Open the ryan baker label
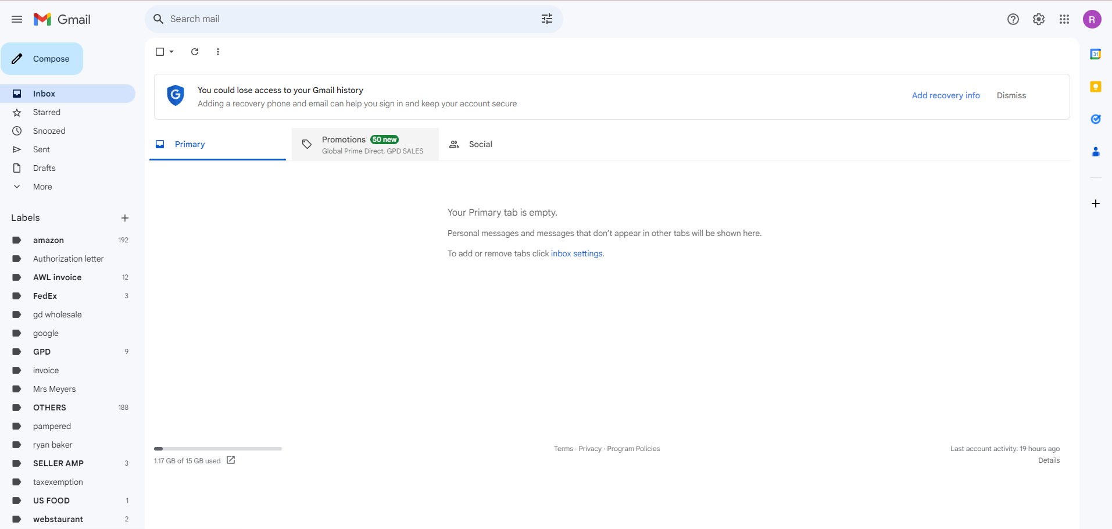 [x=67, y=445]
